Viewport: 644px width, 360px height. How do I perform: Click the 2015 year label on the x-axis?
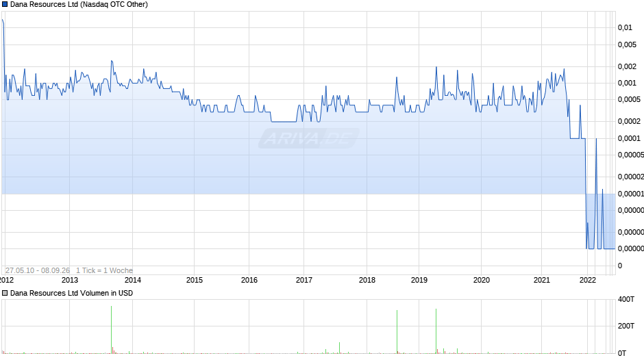coord(195,280)
